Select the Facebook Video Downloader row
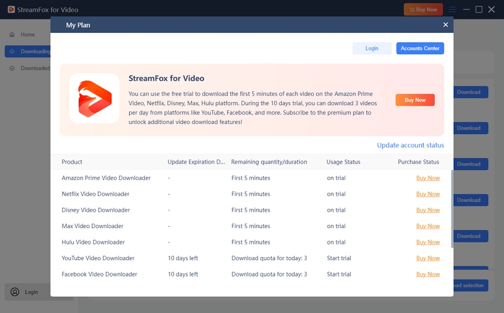Screen dimensions: 504x313 (x=251, y=275)
